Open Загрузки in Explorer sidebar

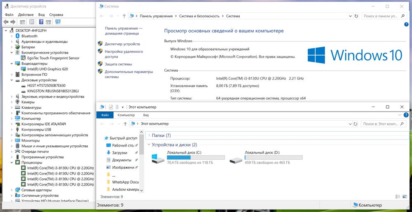pos(119,152)
